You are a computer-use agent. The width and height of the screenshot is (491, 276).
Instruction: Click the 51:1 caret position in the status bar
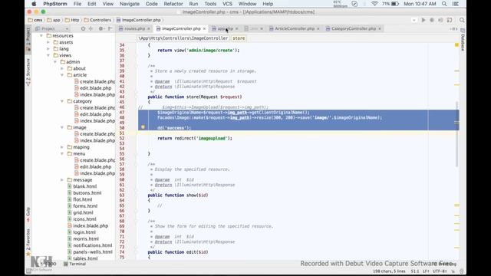414,271
